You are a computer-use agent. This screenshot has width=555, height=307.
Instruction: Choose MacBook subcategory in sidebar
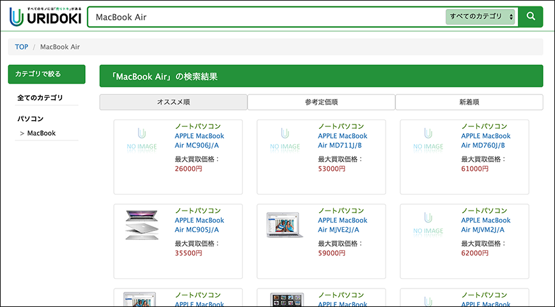pos(42,133)
